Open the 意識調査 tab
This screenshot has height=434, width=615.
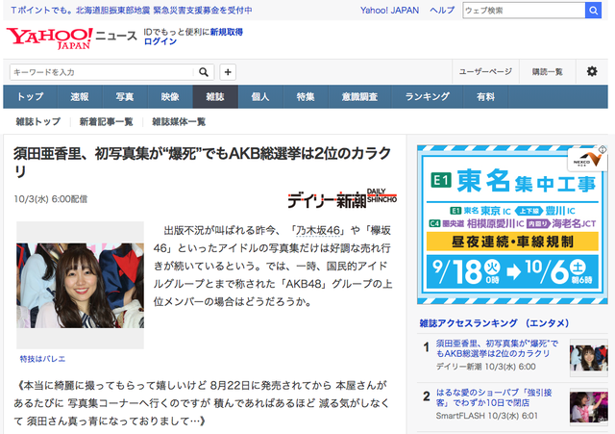359,96
